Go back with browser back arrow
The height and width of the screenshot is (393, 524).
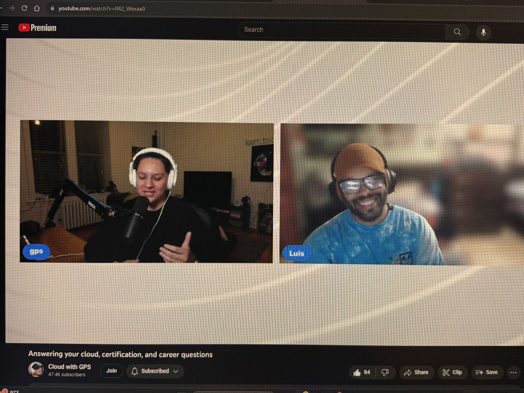[1, 8]
